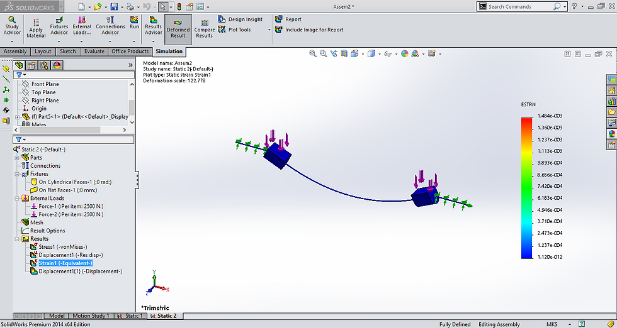Open the Help question mark icon
This screenshot has height=328, width=617.
[x=574, y=6]
